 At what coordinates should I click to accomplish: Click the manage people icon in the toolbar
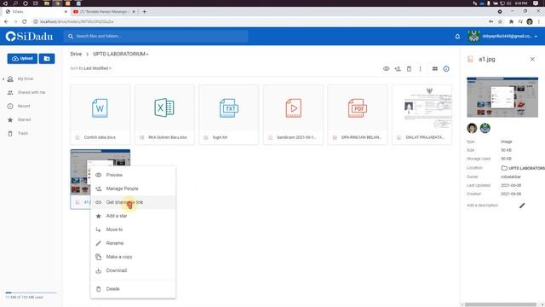click(x=398, y=68)
